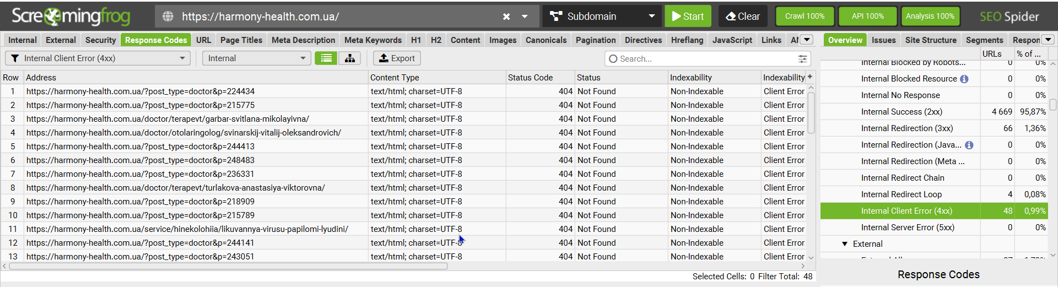Clear the URL with the X icon
1058x287 pixels.
click(x=506, y=17)
